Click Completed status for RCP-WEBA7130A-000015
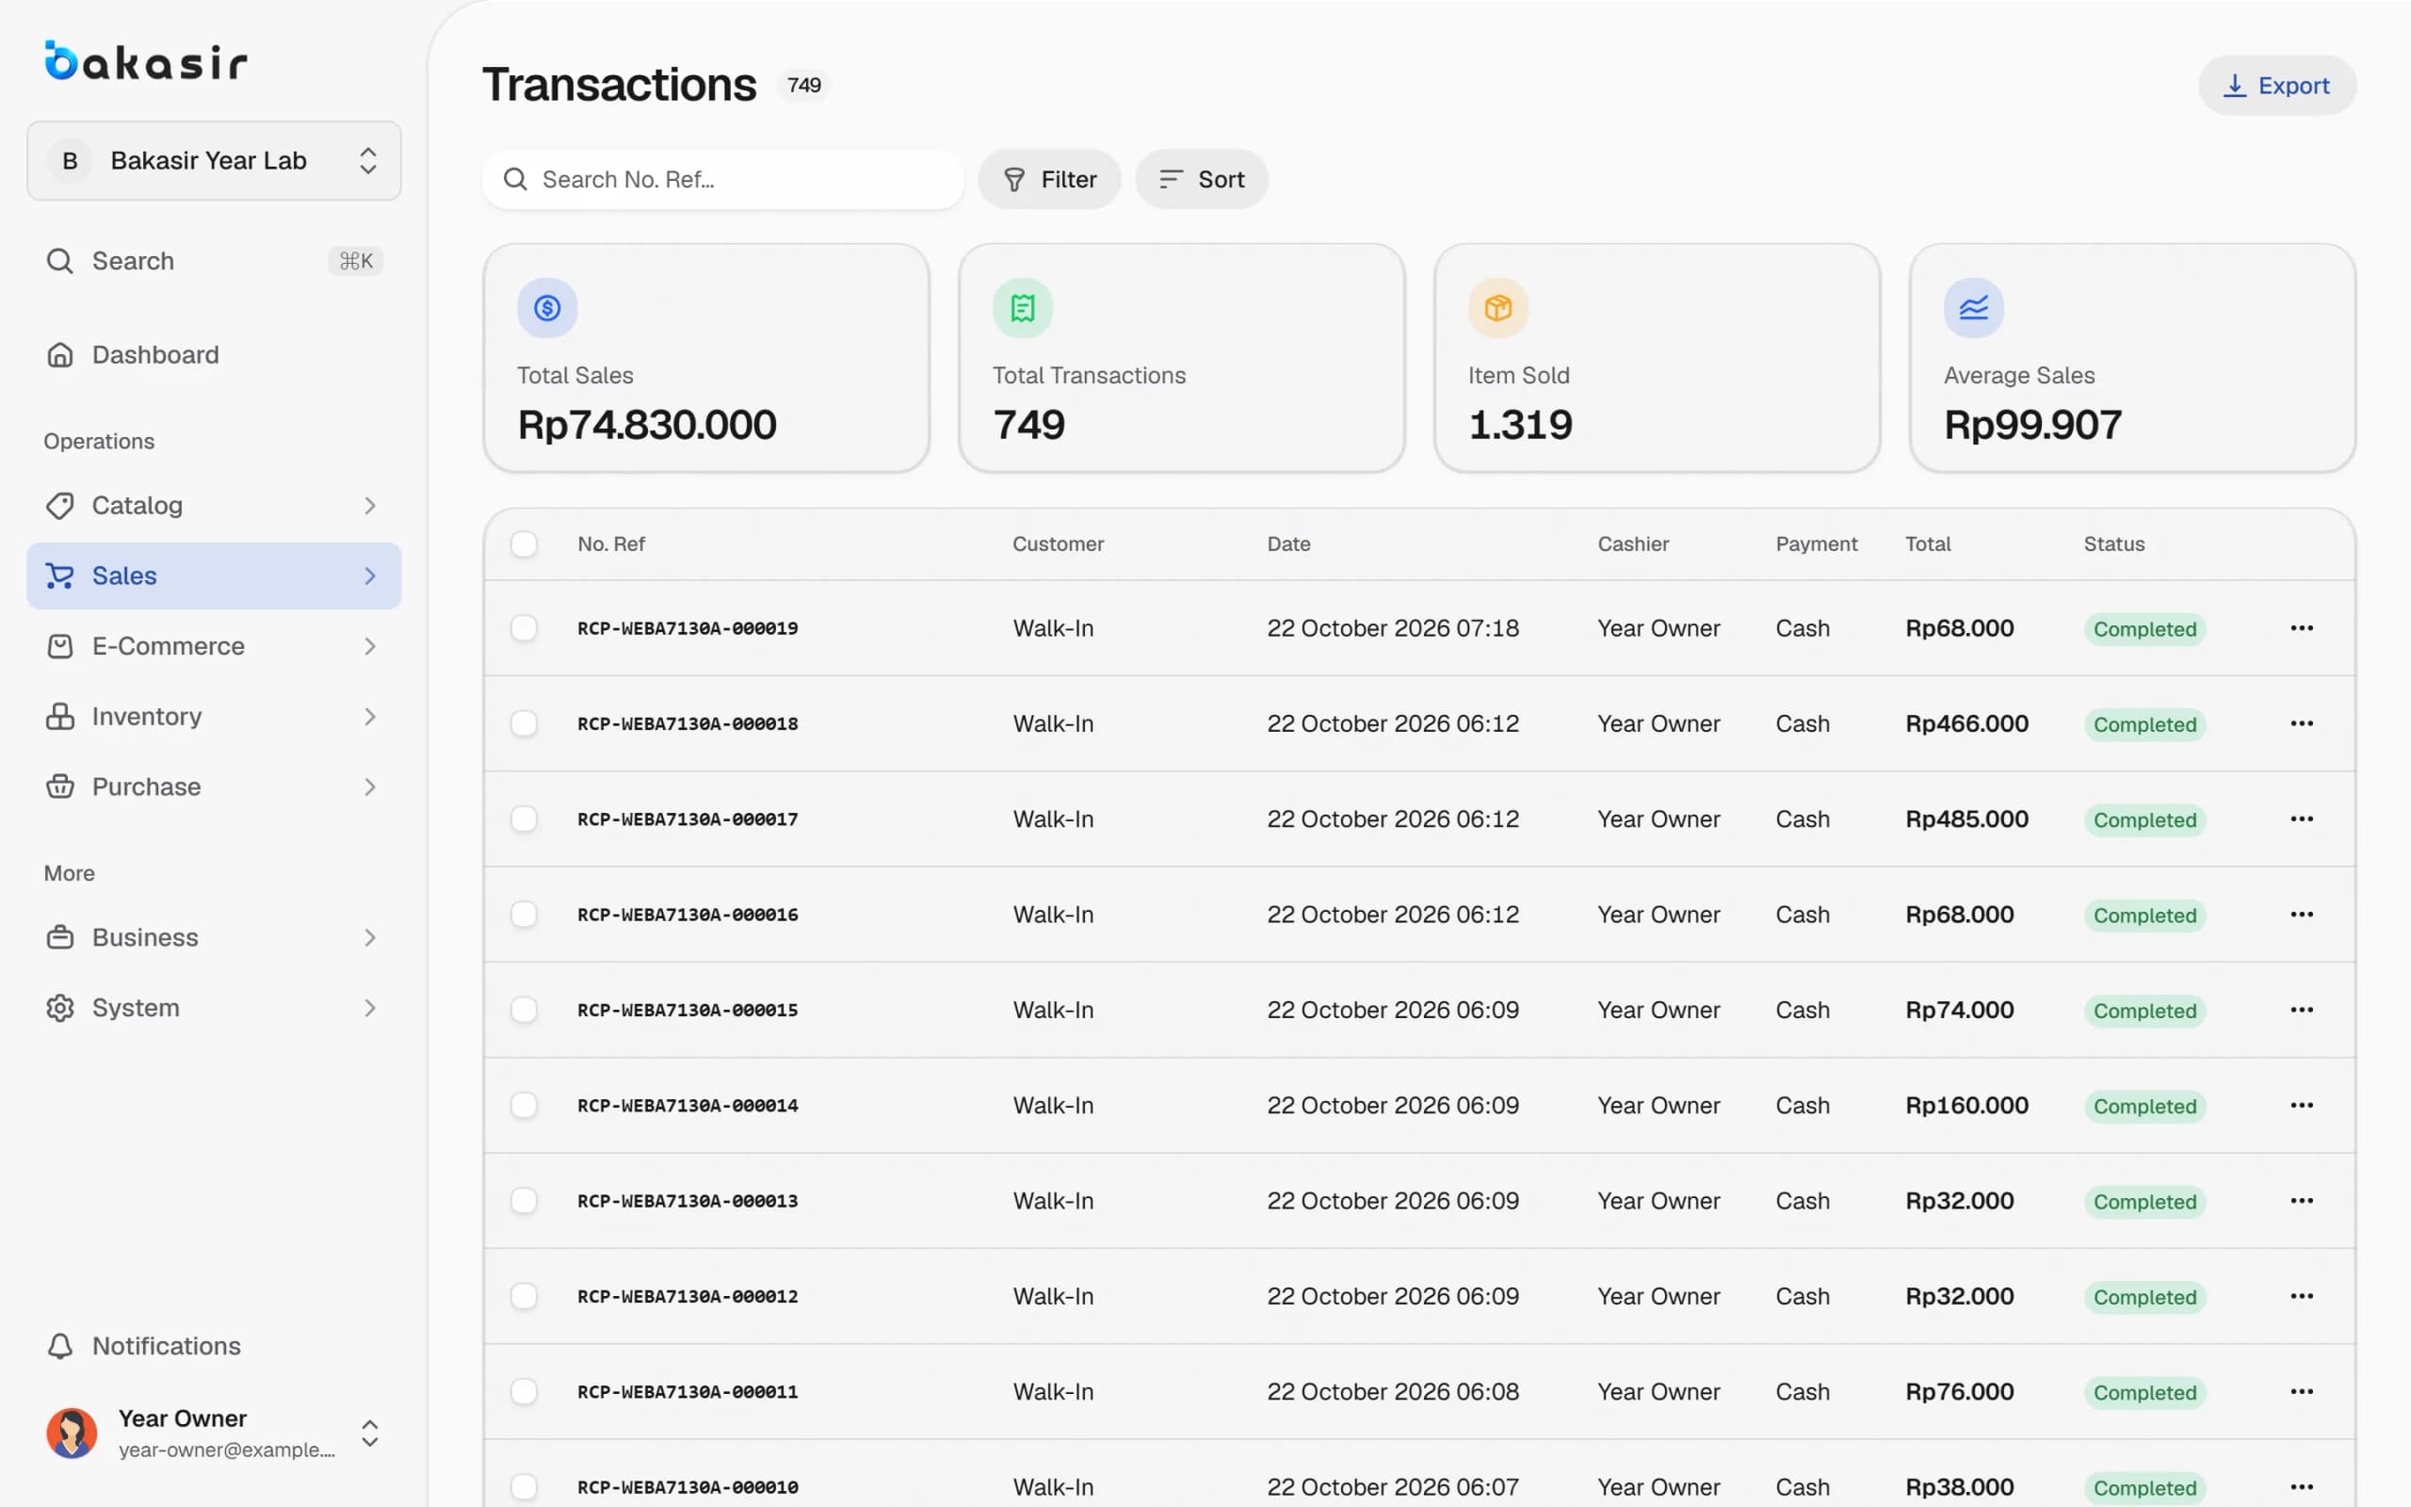The height and width of the screenshot is (1507, 2411). tap(2144, 1011)
